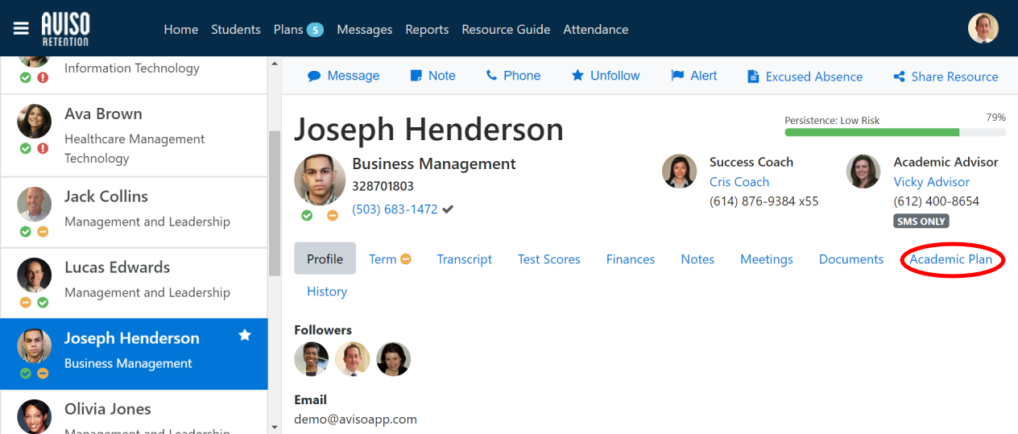
Task: Click the Plans count badge 5
Action: point(315,30)
